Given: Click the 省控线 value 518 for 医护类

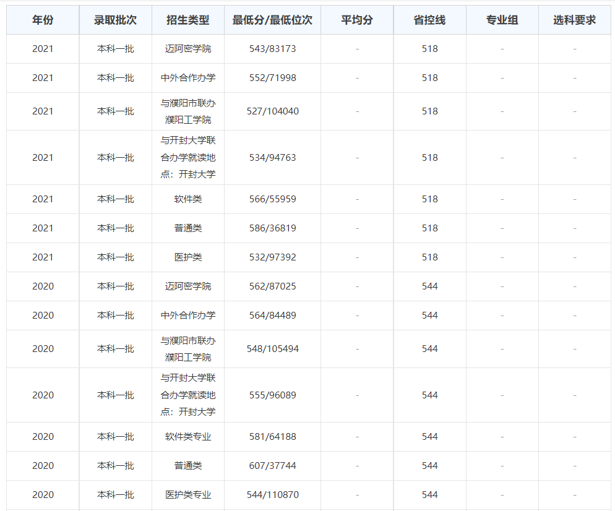Looking at the screenshot, I should point(431,257).
